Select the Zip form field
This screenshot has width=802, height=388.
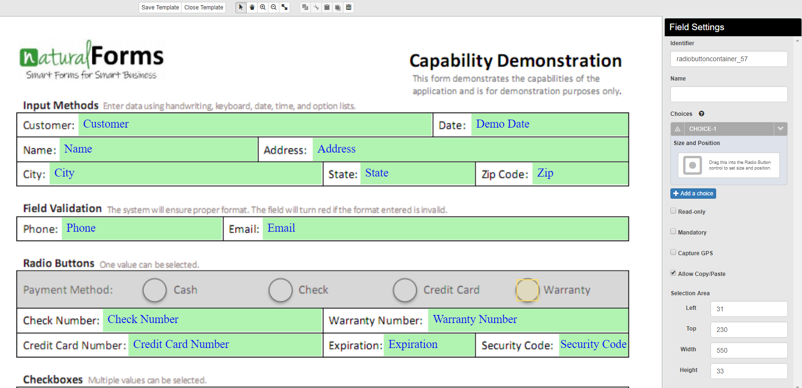(x=580, y=174)
